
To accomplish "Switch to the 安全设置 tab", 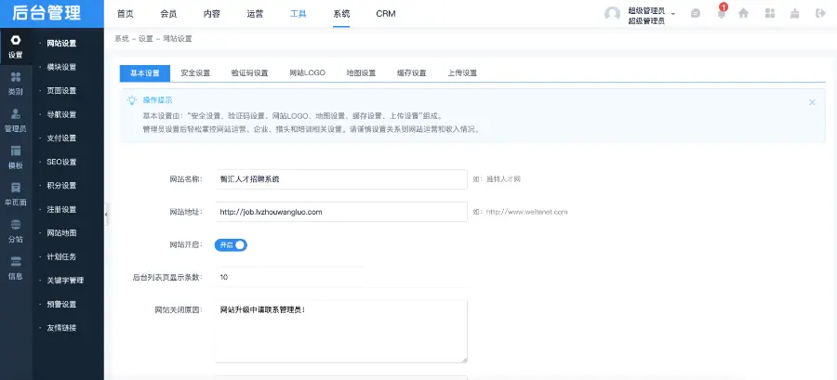I will (x=195, y=73).
